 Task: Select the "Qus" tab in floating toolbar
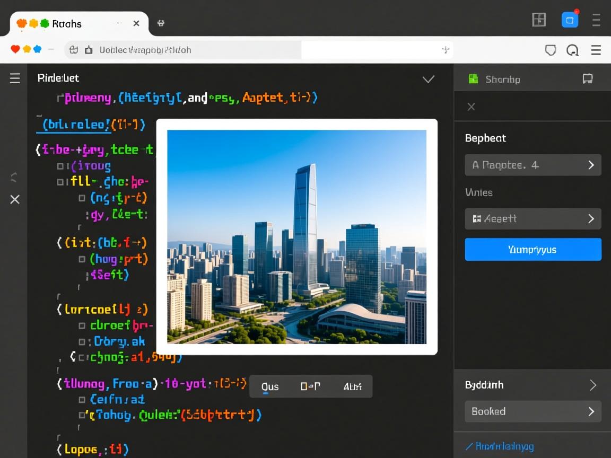(270, 386)
